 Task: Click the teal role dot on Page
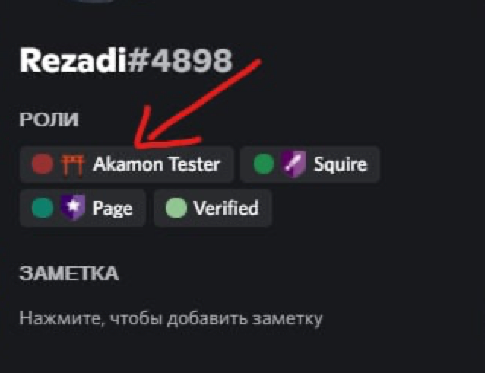pyautogui.click(x=43, y=208)
